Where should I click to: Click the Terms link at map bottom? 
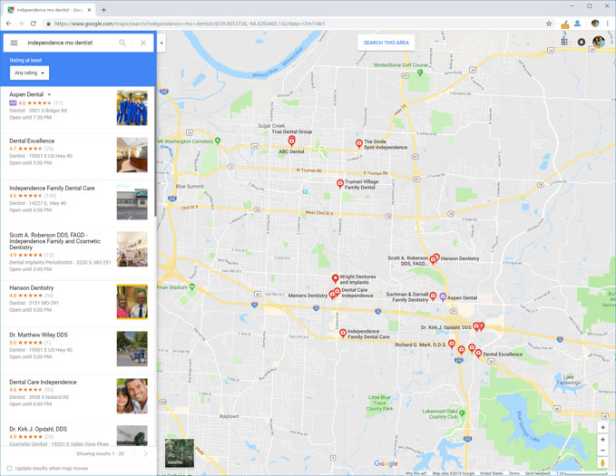(514, 472)
